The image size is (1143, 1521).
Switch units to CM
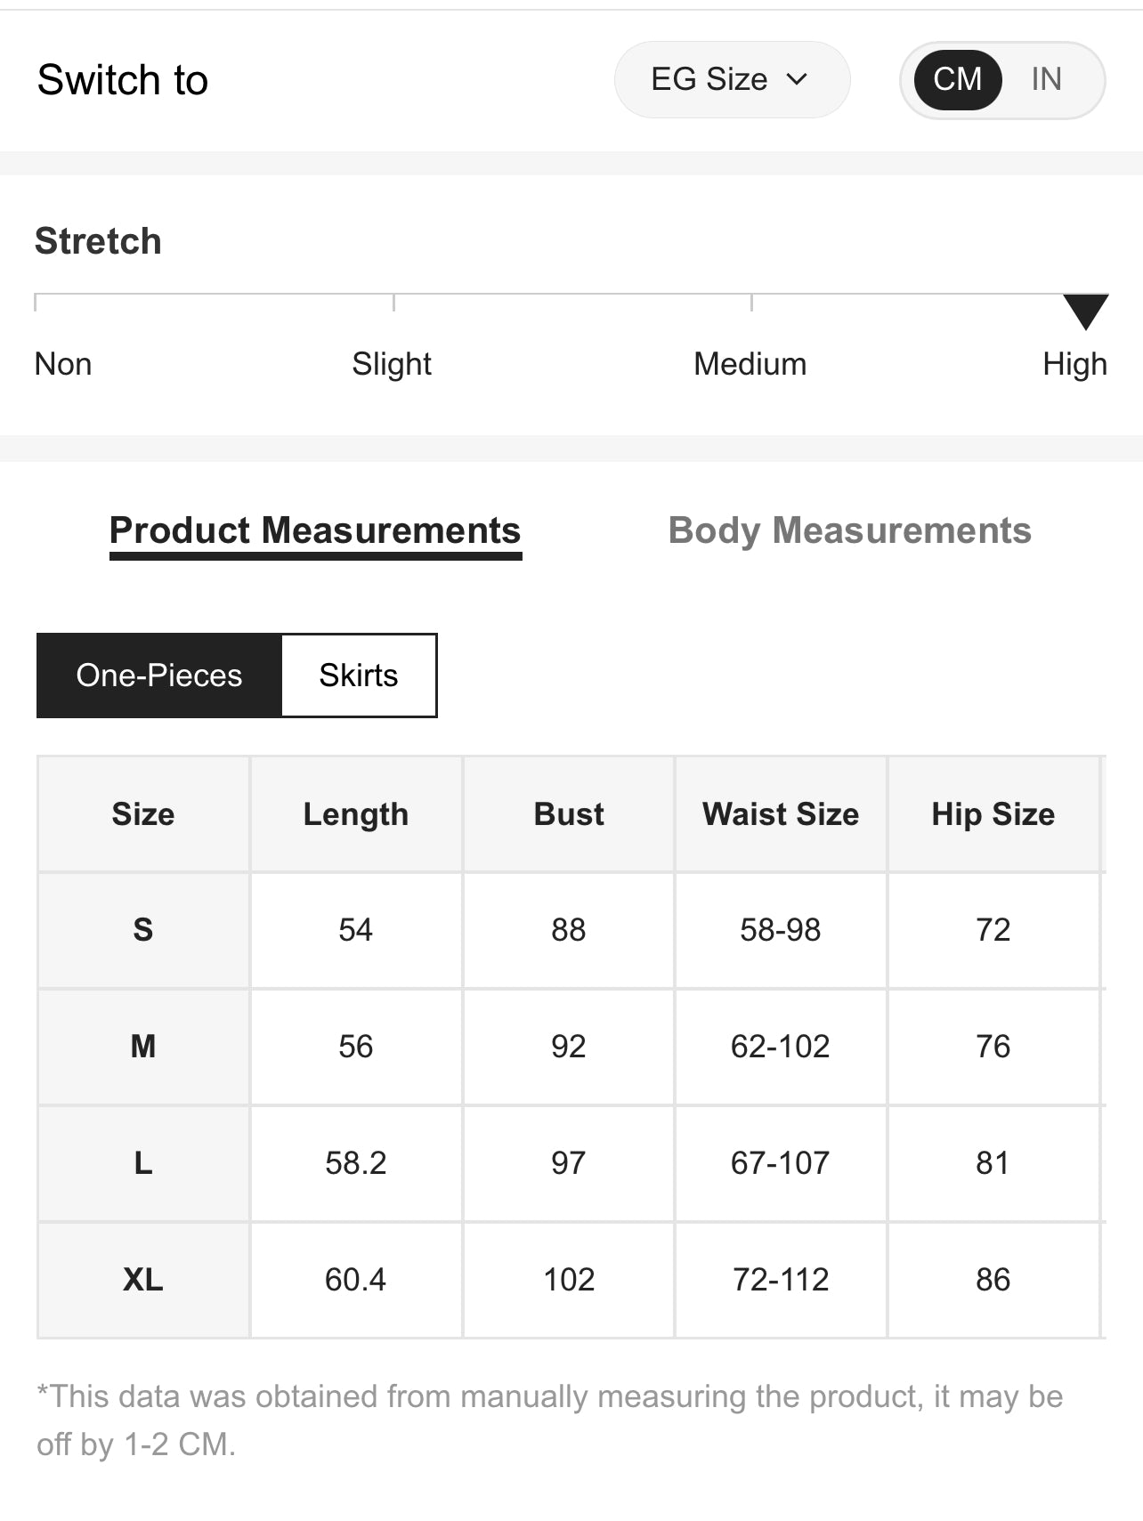[x=957, y=80]
